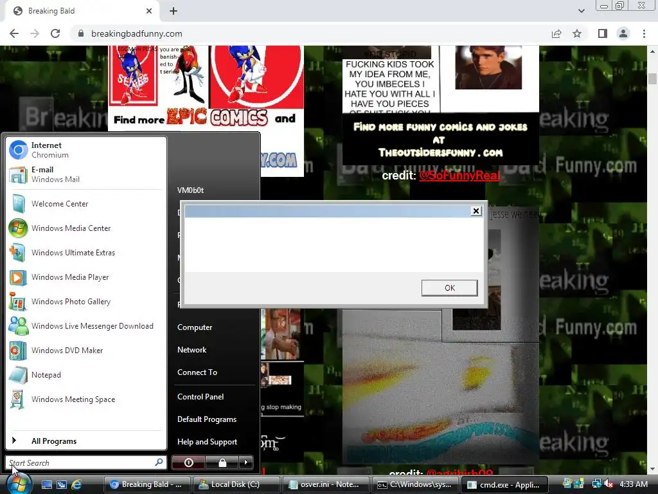Open Connect To

tap(197, 372)
